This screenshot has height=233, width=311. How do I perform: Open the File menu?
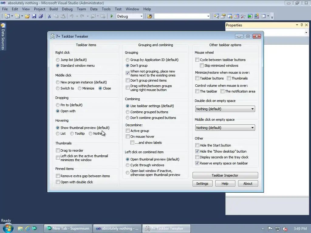pyautogui.click(x=5, y=9)
